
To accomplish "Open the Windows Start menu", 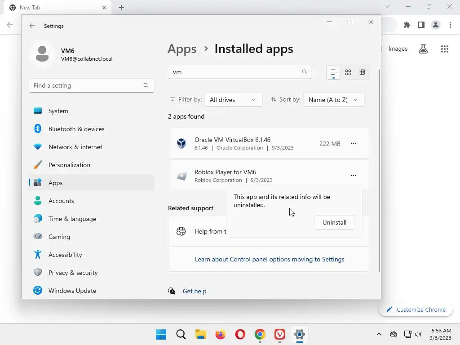I will [161, 334].
